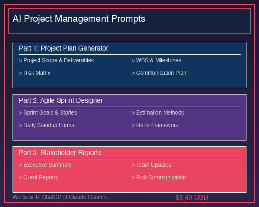The image size is (259, 207).
Task: Click the ChatGPT label in the footer
Action: point(53,197)
